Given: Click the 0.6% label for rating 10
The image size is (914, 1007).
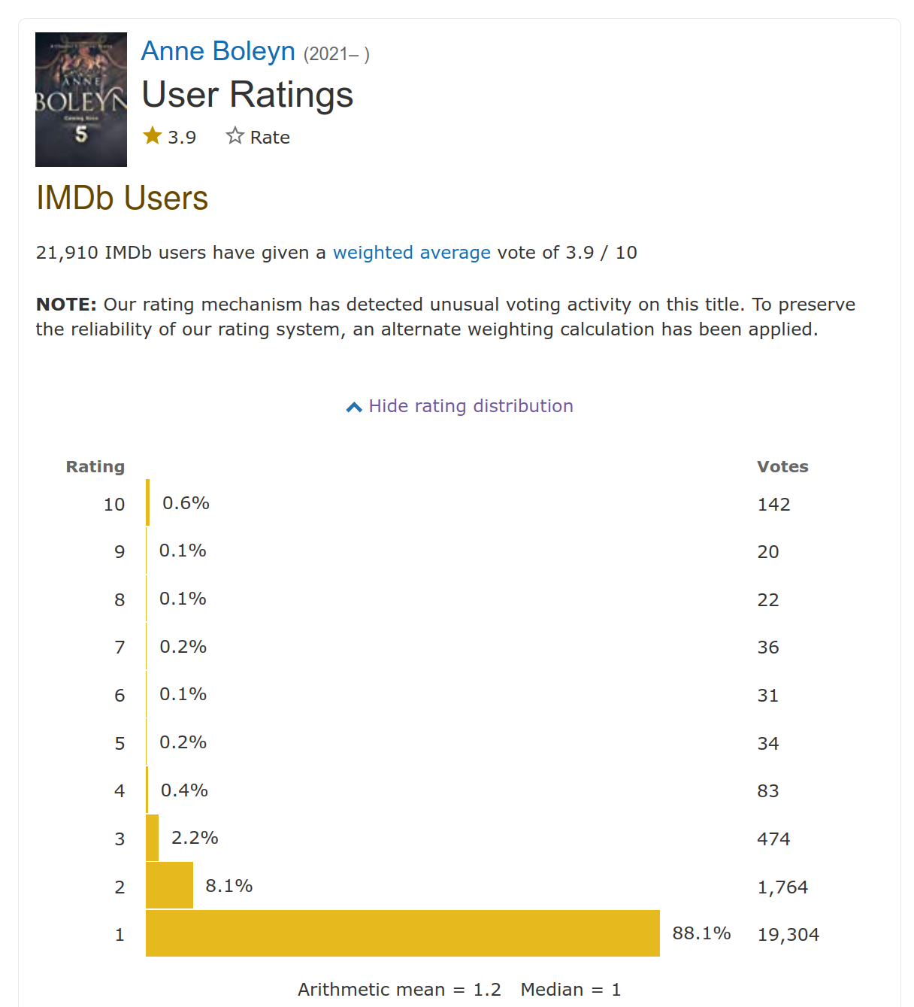Looking at the screenshot, I should point(186,503).
